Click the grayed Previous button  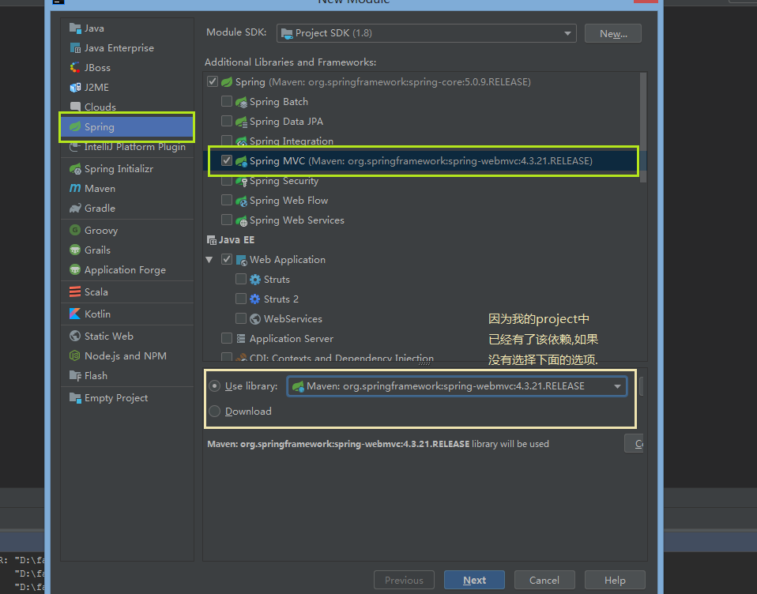(x=404, y=580)
